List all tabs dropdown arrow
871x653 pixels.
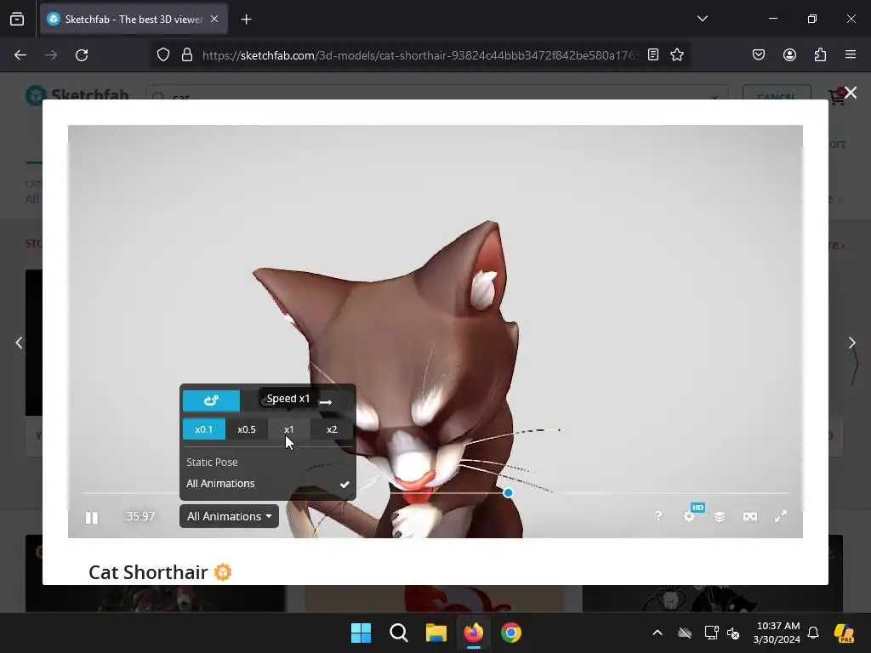pos(703,19)
